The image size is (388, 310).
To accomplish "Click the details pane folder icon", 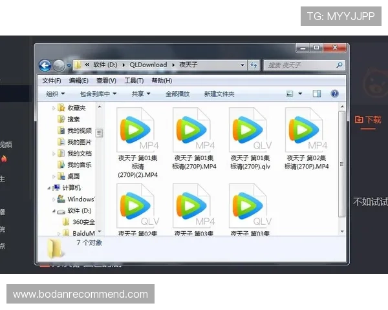I will click(x=55, y=249).
